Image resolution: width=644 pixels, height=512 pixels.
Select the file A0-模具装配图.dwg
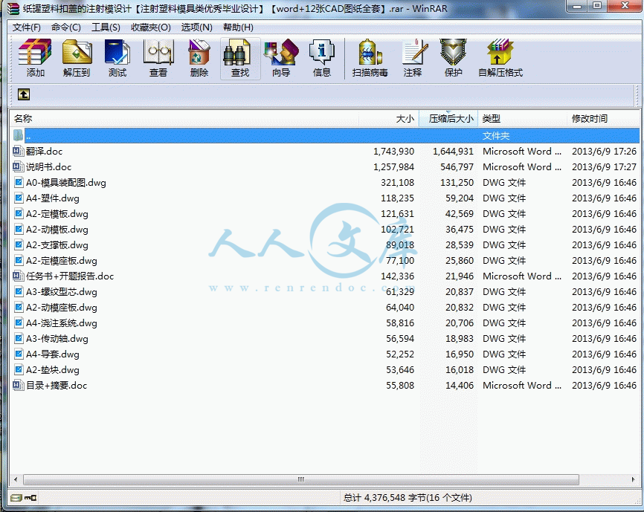tap(66, 183)
